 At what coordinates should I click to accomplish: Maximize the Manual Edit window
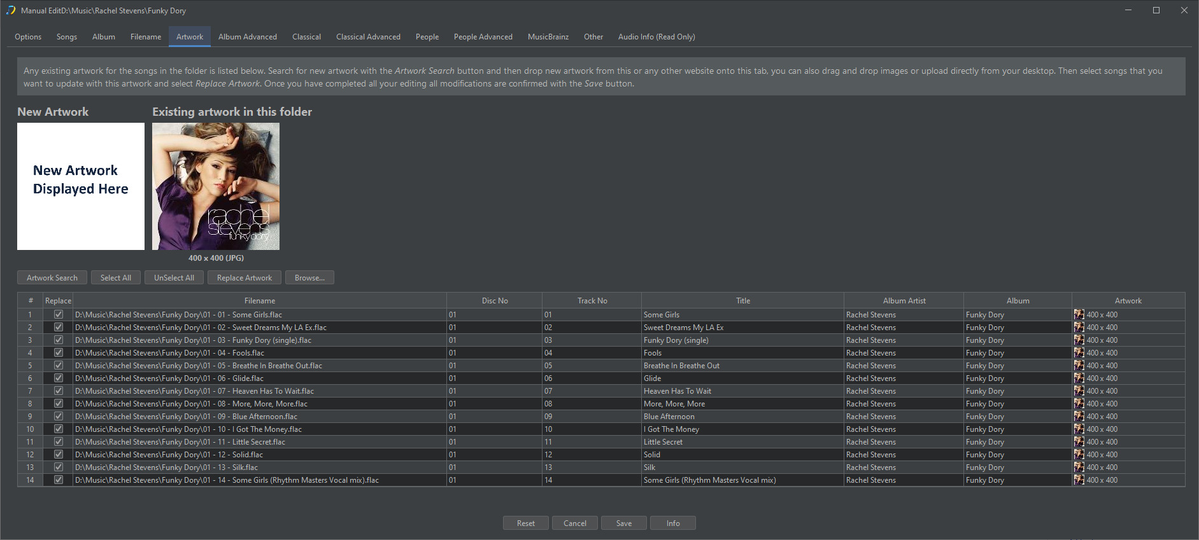1156,10
